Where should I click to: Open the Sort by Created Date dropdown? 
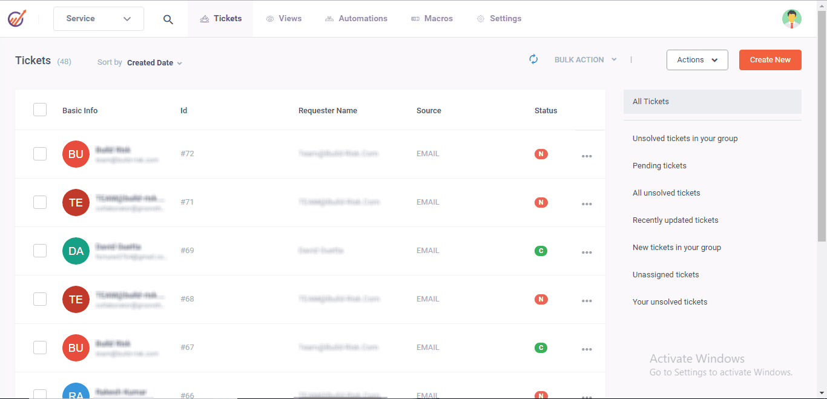click(154, 62)
